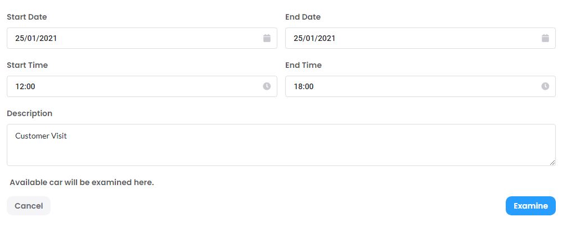562x226 pixels.
Task: Click the Examine button
Action: pos(530,206)
